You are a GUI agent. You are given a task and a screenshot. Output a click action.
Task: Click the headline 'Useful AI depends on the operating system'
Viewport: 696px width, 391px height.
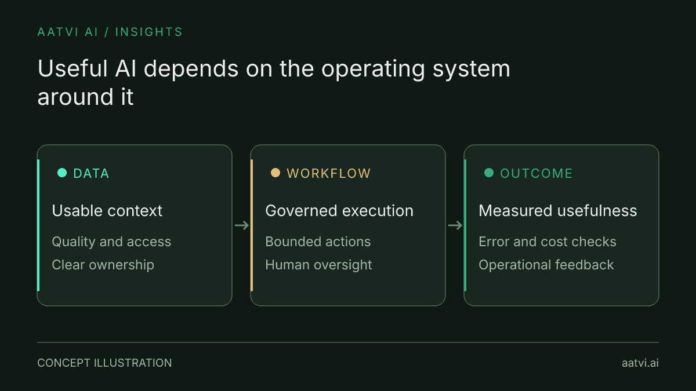(x=274, y=69)
